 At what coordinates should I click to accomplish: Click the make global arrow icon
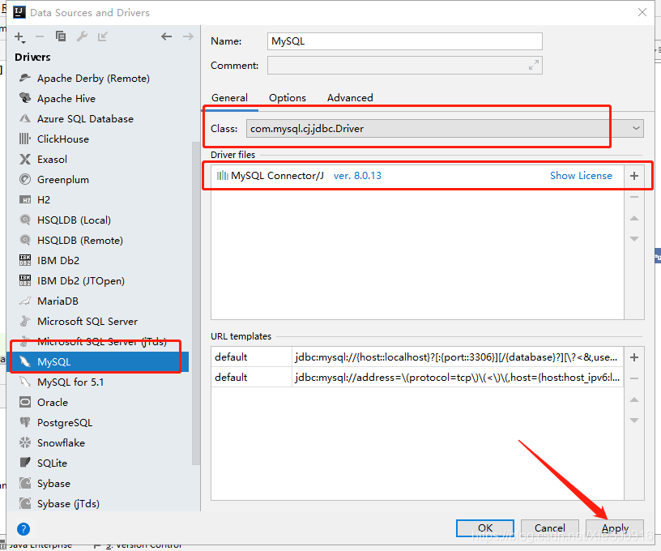pos(102,36)
